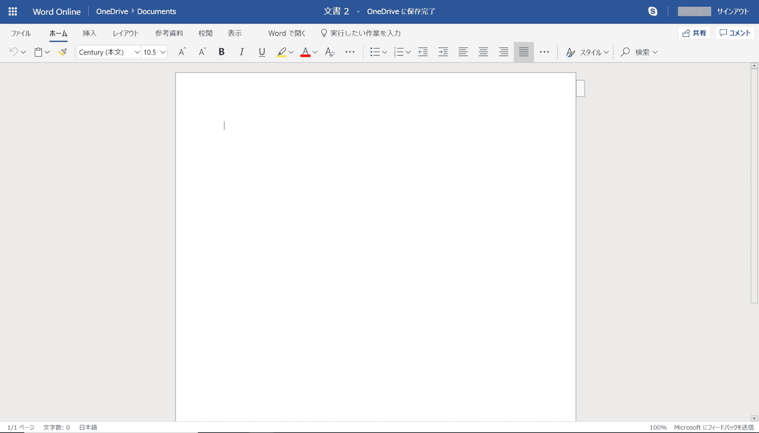Viewport: 759px width, 433px height.
Task: Decrease font size with the shrink icon
Action: click(x=202, y=52)
